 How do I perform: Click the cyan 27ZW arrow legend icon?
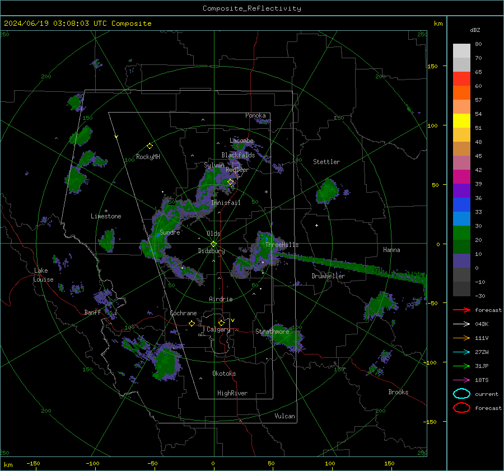pyautogui.click(x=461, y=352)
